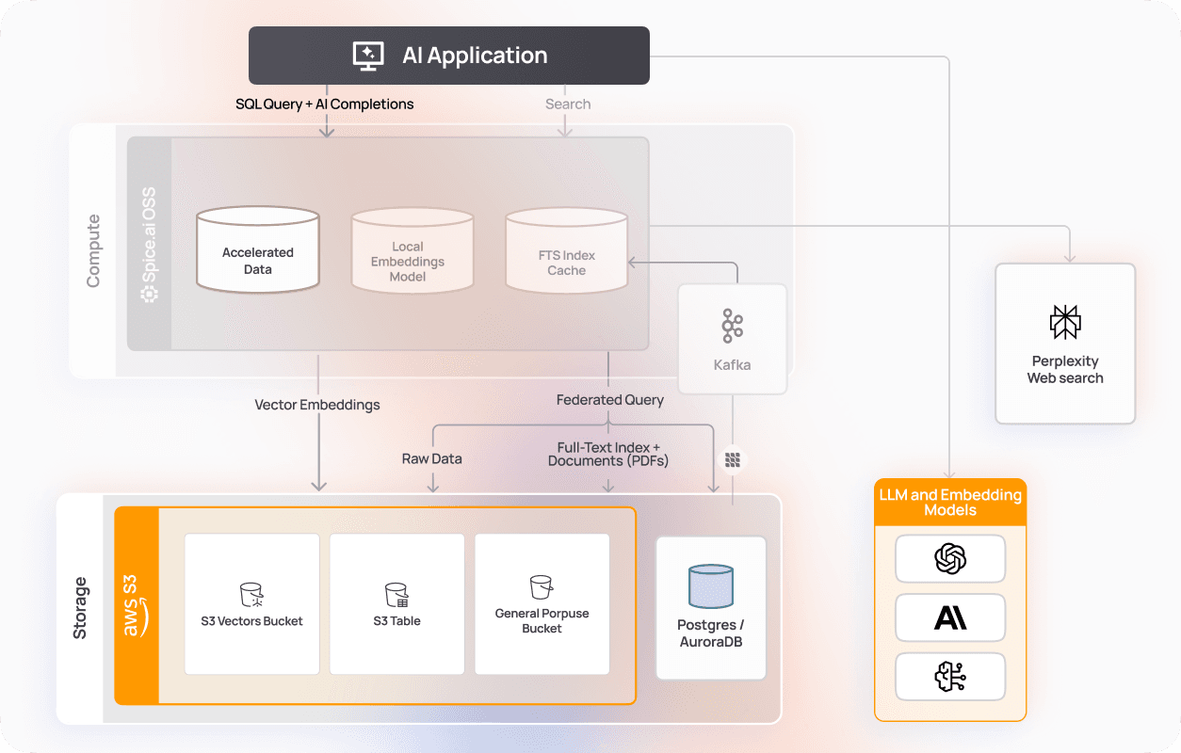Click the AWS S3 orange sidebar label
This screenshot has height=753, width=1181.
137,605
